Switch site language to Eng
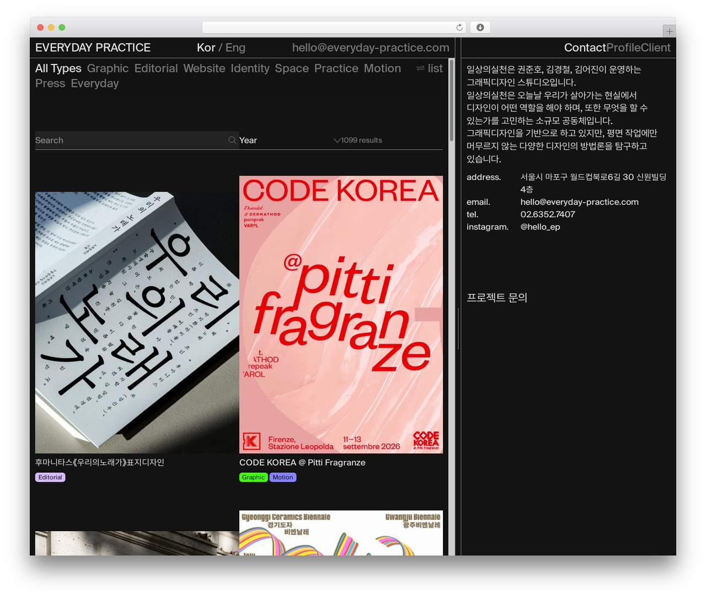This screenshot has height=598, width=706. pos(236,48)
